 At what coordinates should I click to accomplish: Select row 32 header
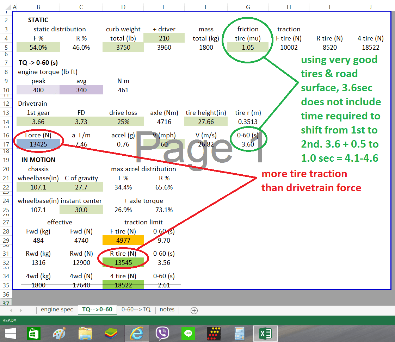click(x=6, y=263)
